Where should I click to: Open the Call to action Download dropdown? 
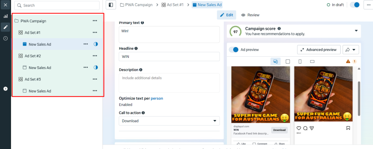[x=169, y=121]
